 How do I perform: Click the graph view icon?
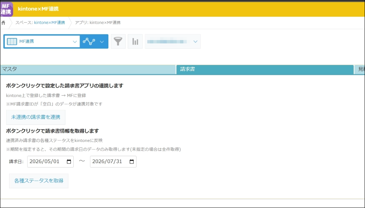point(89,41)
